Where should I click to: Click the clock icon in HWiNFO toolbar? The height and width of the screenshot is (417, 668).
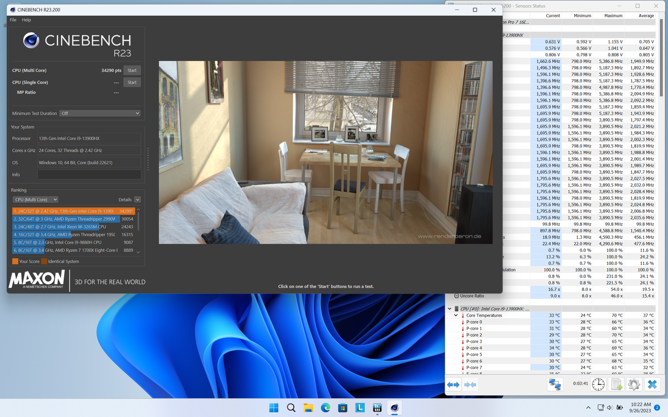pos(598,384)
